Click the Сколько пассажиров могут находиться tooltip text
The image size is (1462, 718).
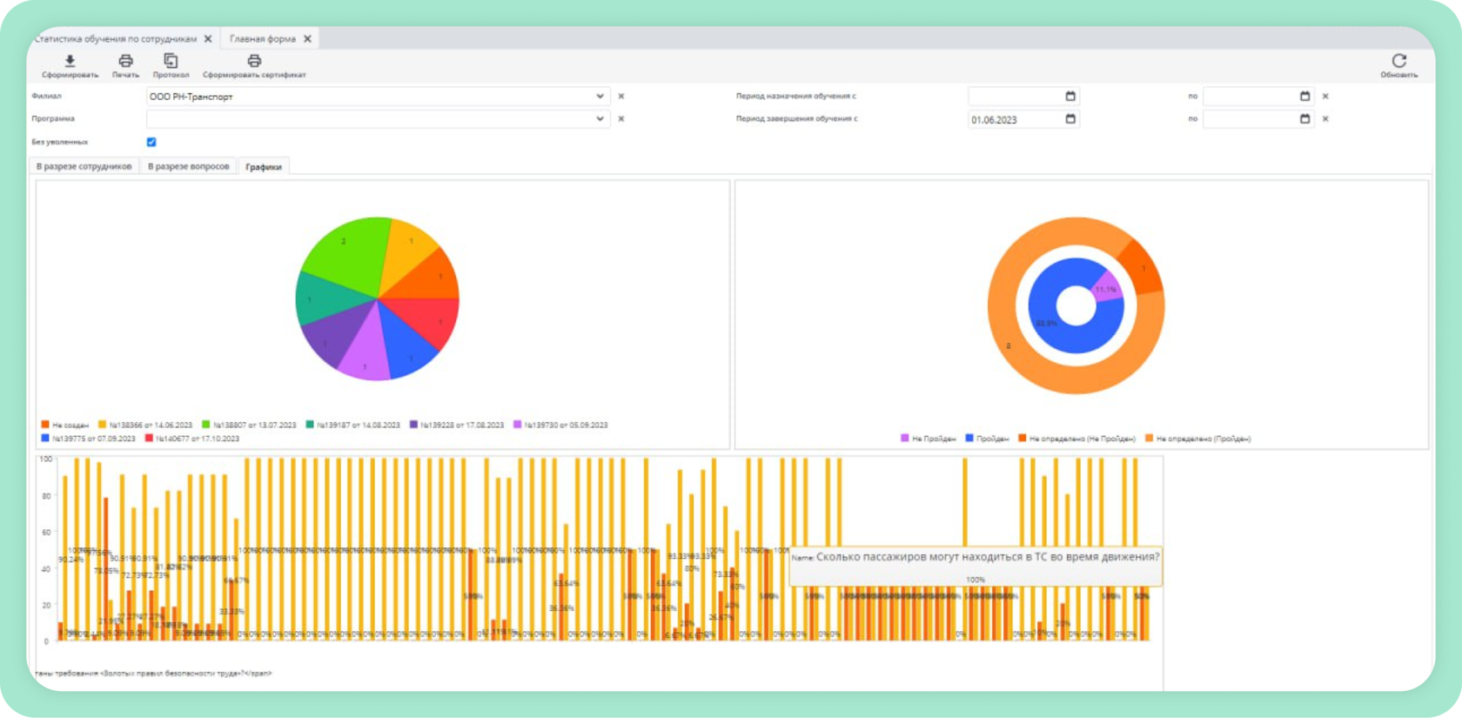(x=987, y=557)
